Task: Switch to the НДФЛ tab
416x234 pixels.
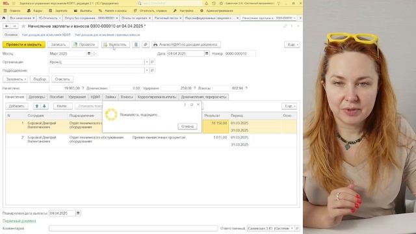Action: (x=96, y=97)
